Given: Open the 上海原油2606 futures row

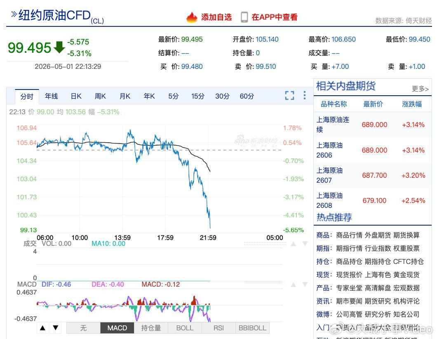Looking at the screenshot, I should (372, 150).
